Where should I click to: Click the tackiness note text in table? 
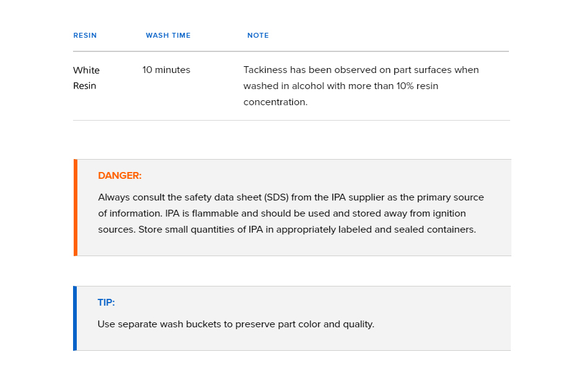click(361, 85)
